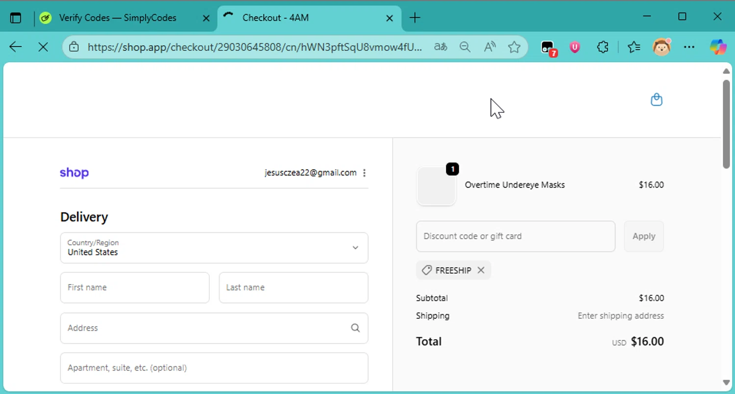
Task: Open the browser profile avatar
Action: (x=661, y=47)
